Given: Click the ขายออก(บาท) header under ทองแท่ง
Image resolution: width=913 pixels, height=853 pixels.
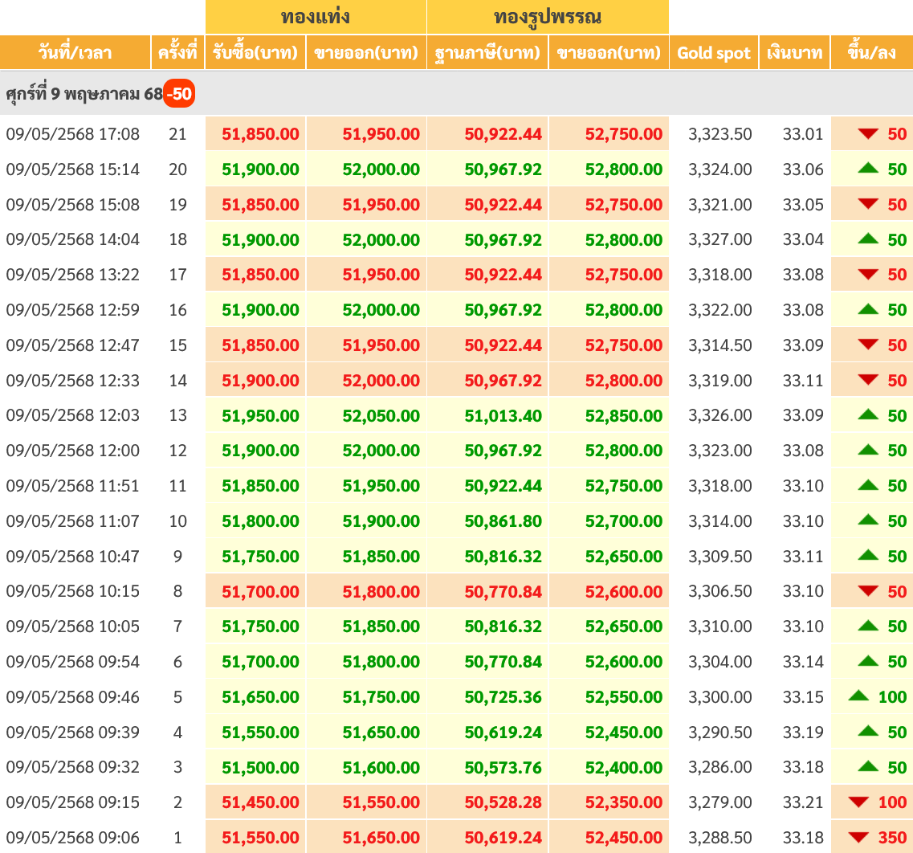Looking at the screenshot, I should point(366,52).
